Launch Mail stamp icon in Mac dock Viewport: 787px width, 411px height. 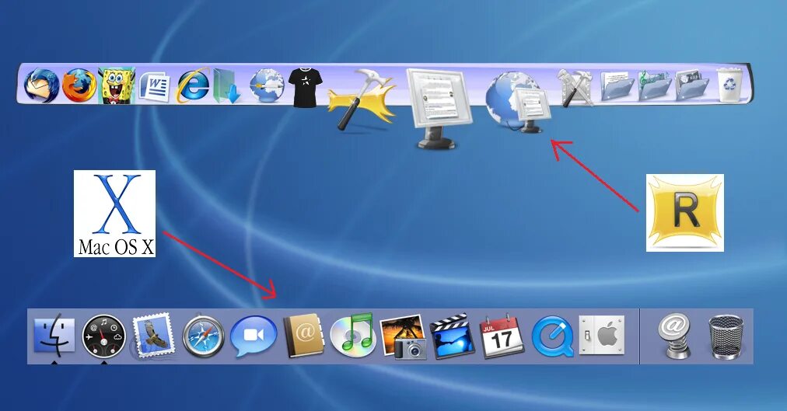point(153,336)
